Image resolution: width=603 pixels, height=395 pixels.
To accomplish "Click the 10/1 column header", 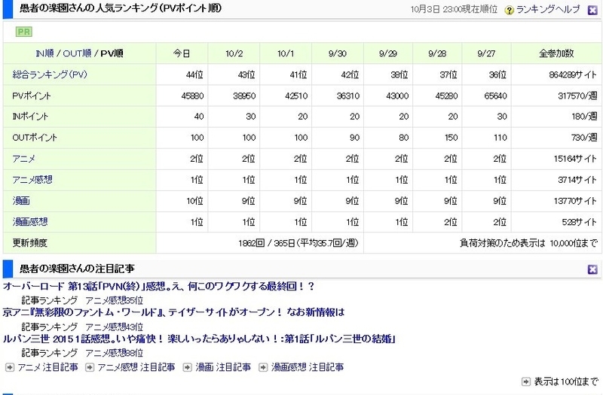I will point(286,53).
